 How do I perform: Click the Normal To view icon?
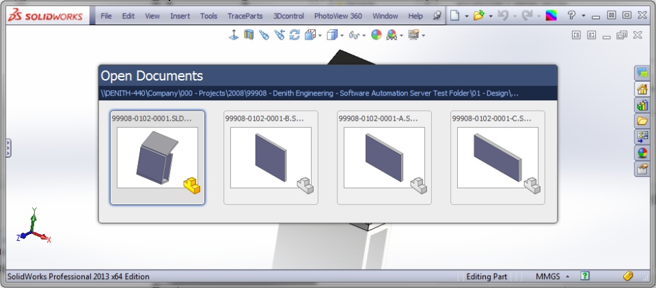[x=234, y=35]
